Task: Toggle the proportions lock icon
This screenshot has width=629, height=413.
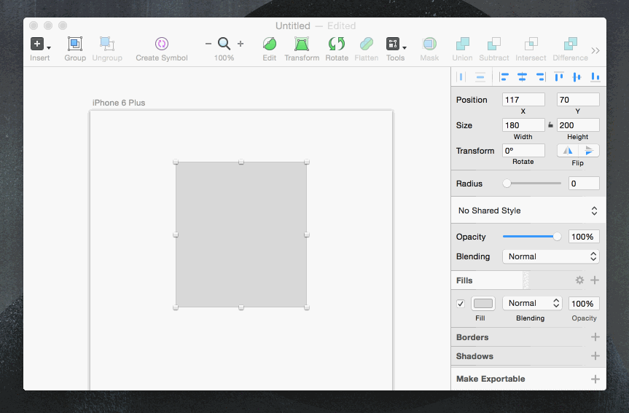Action: (551, 125)
